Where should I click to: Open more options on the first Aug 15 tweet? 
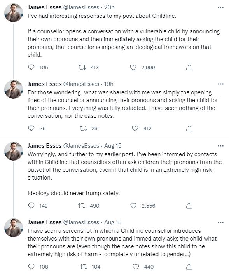220,146
